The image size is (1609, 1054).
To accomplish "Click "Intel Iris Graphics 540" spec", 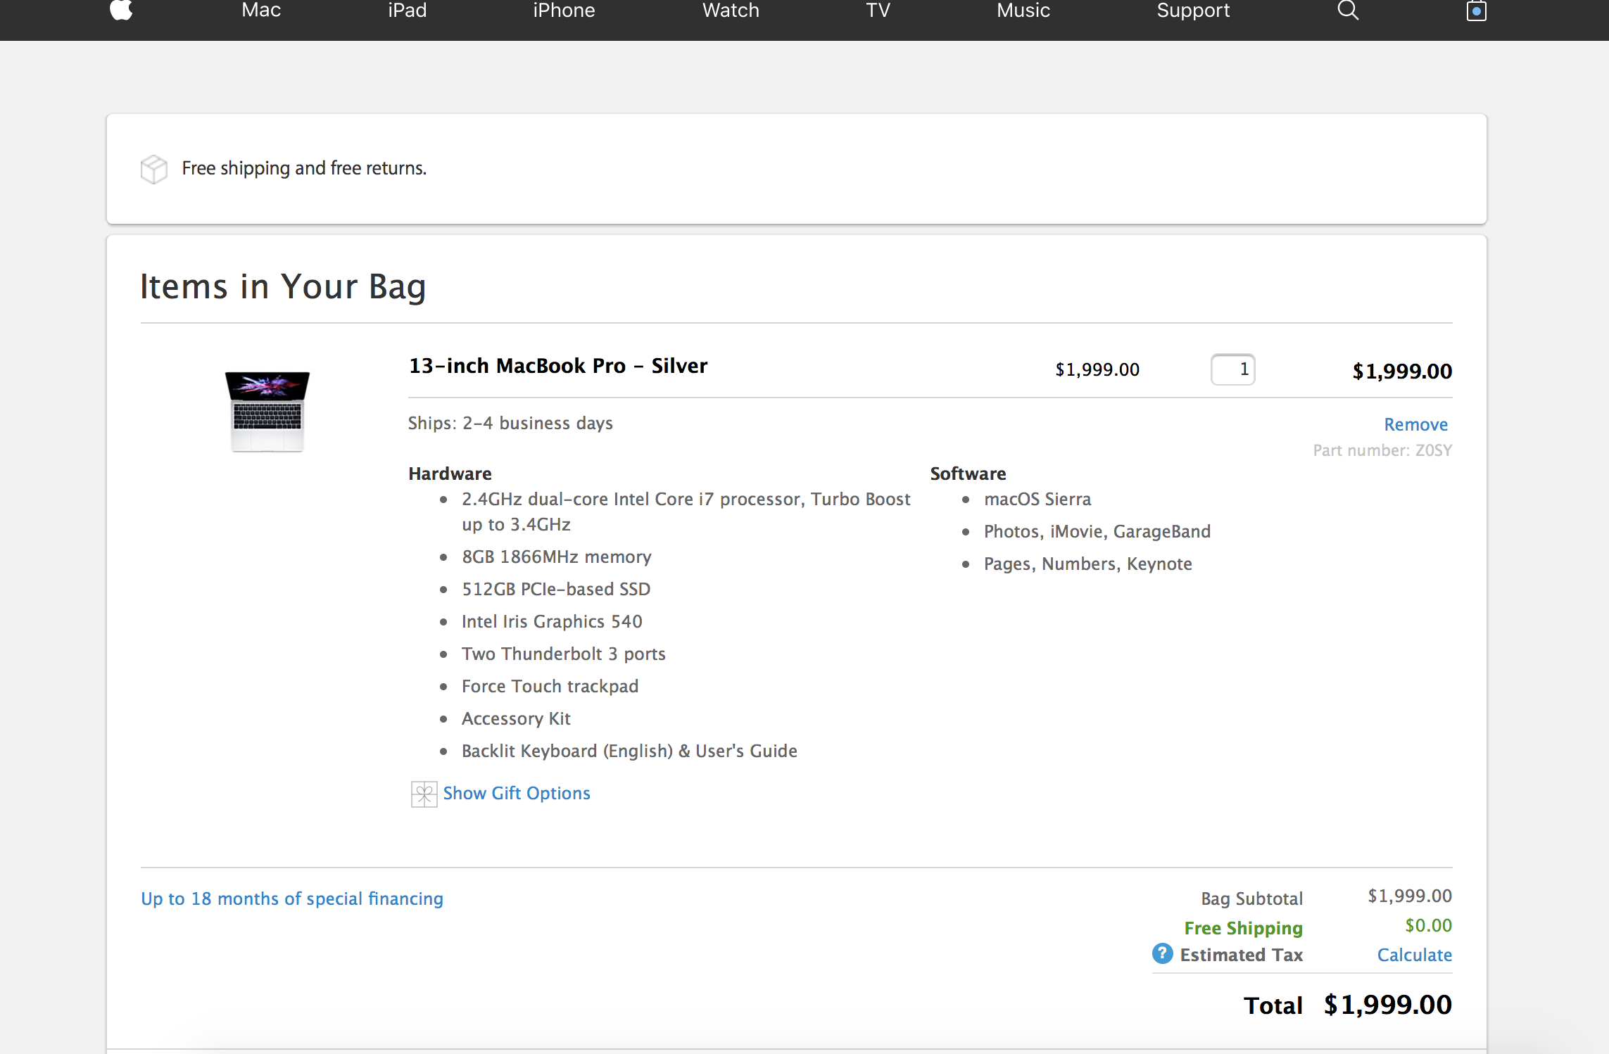I will (x=552, y=621).
